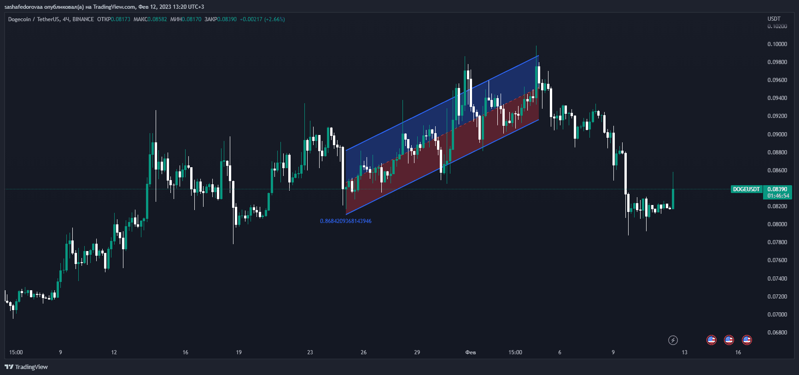Click the 15:00 label left of date 9

16,352
